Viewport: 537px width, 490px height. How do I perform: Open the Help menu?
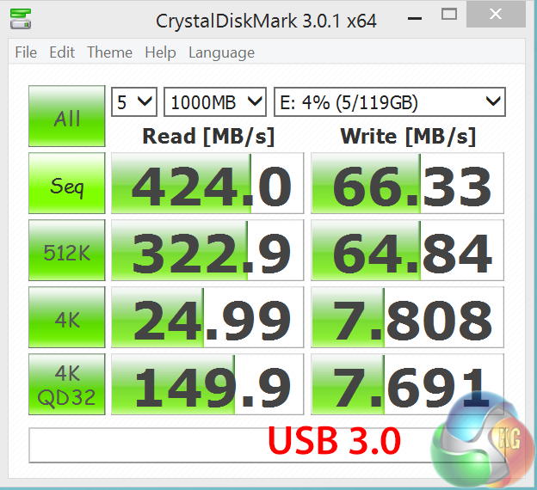[160, 53]
